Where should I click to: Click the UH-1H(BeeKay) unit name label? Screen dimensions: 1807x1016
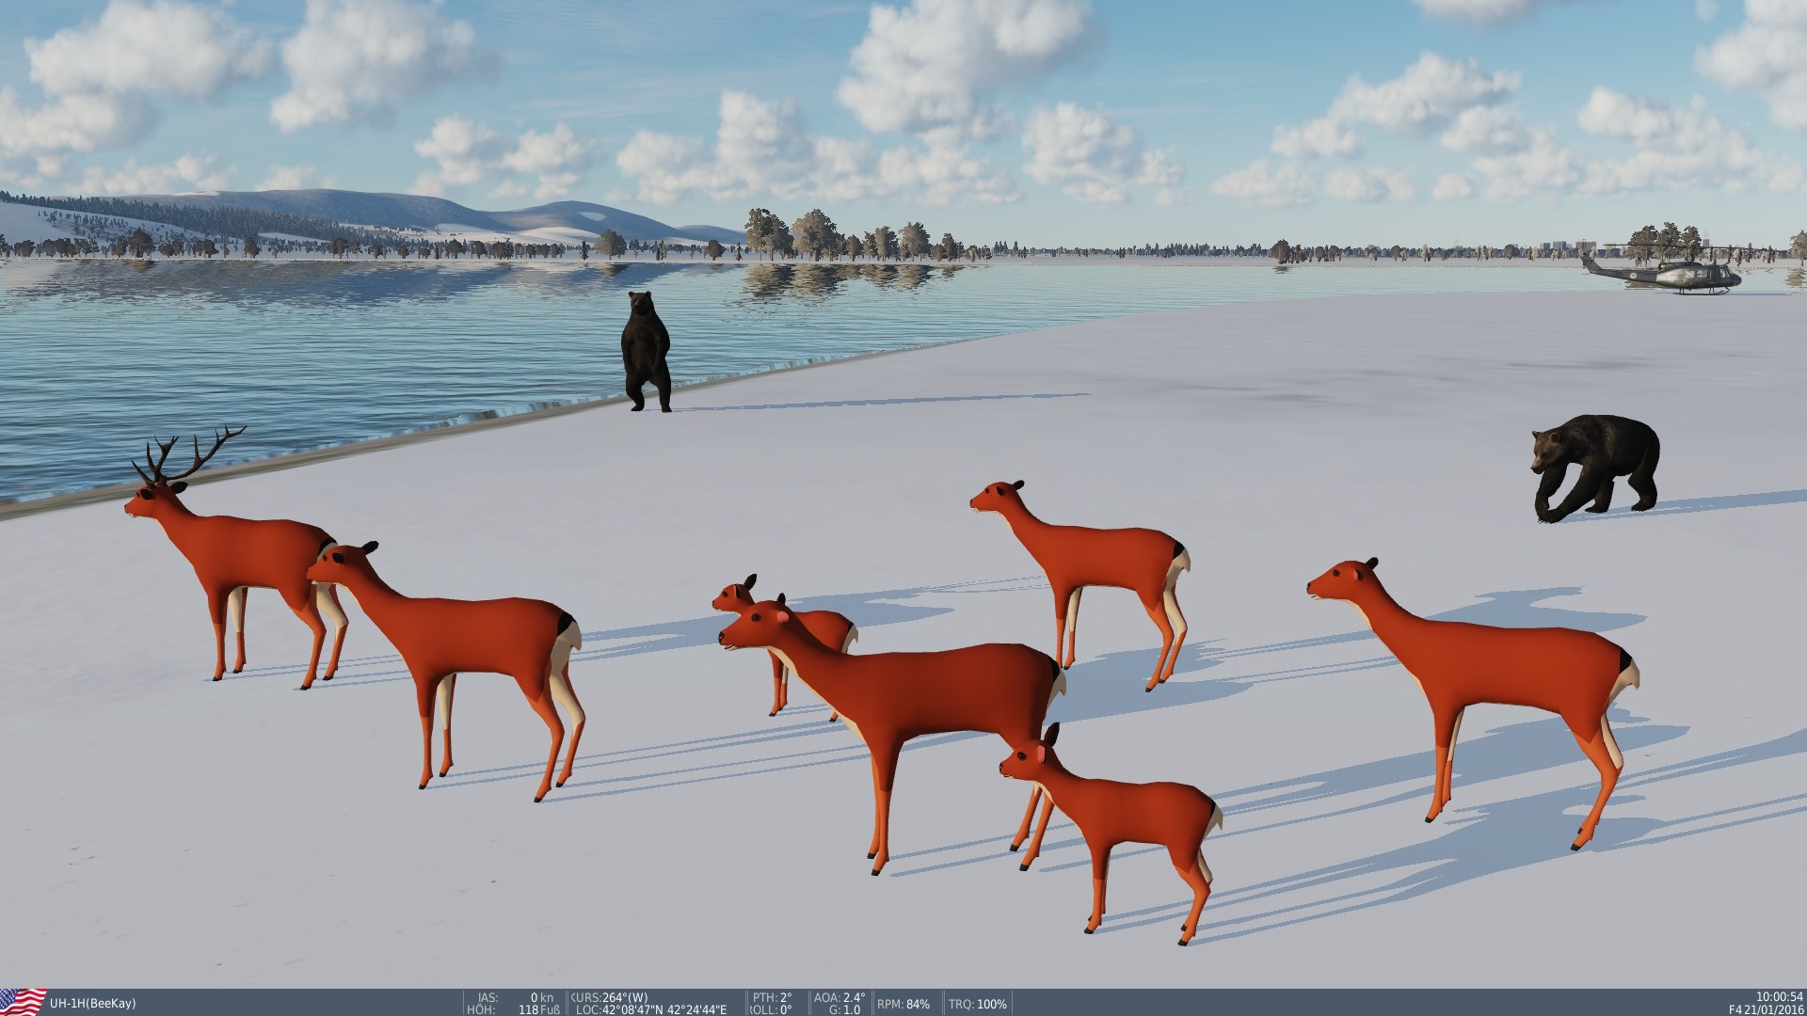tap(94, 1003)
